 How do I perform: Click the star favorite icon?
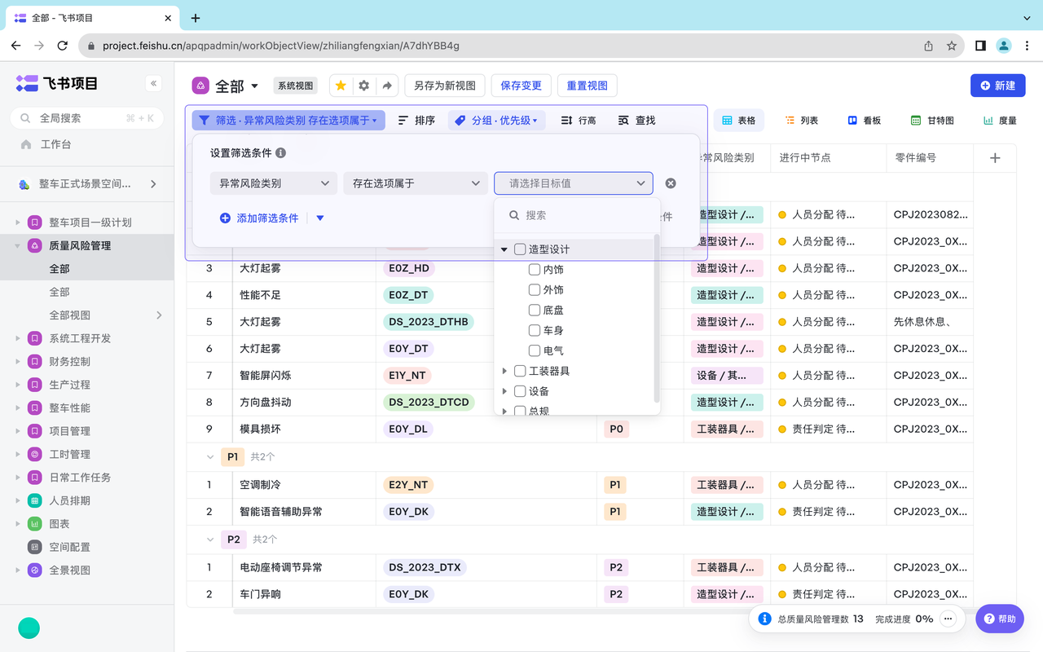[x=341, y=86]
